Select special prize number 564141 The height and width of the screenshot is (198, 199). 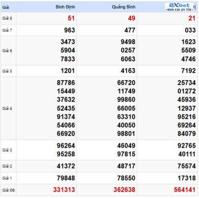click(185, 190)
